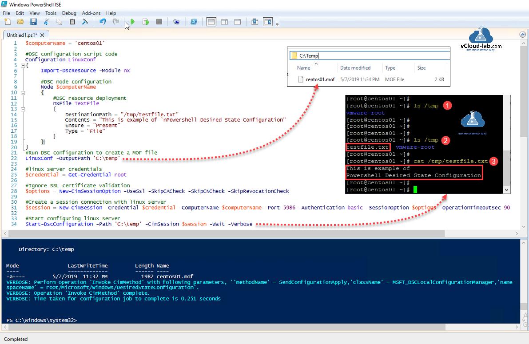Click the script pane scroll-right arrow
Viewport: 529px width, 344px height.
tap(517, 233)
